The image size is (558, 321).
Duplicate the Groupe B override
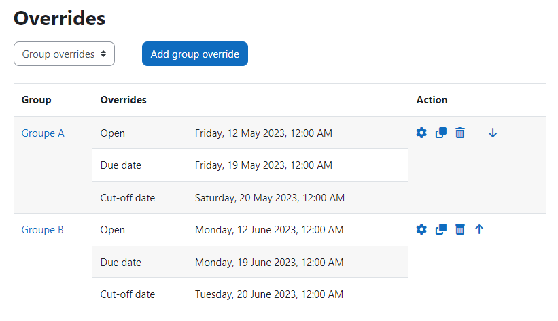click(x=441, y=229)
